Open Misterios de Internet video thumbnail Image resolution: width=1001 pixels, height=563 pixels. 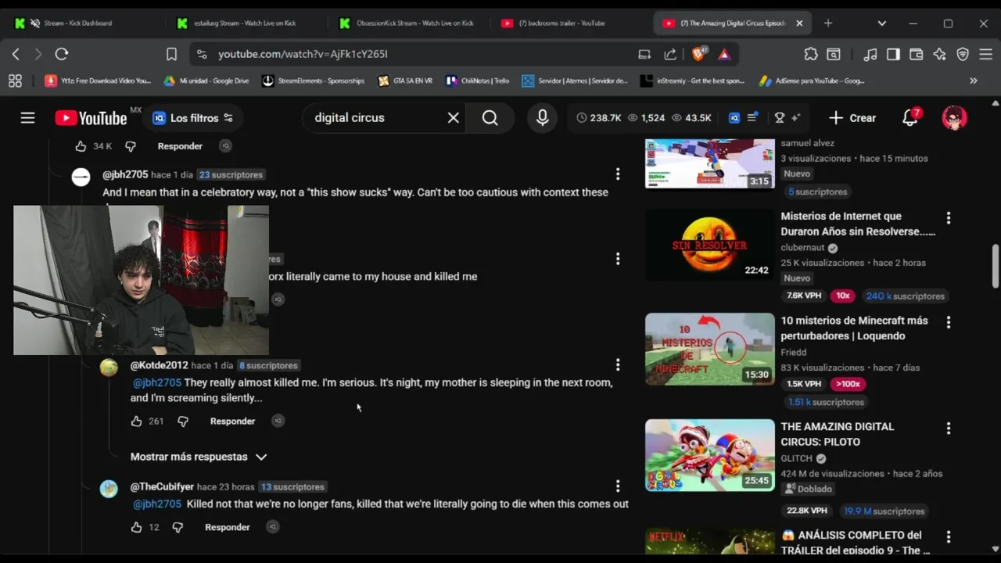point(710,245)
